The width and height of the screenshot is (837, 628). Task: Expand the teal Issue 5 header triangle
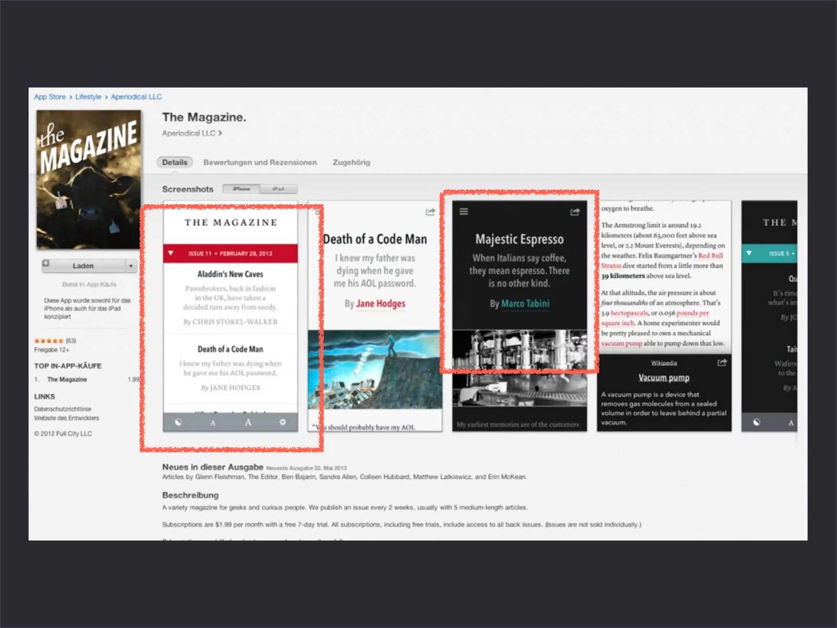(x=749, y=253)
